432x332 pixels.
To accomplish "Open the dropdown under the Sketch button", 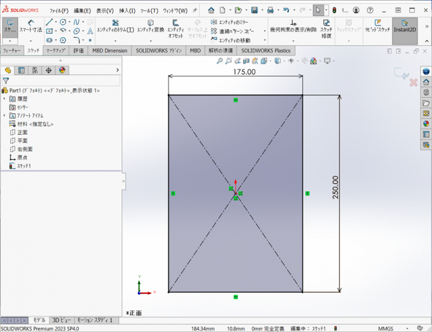I will 10,41.
